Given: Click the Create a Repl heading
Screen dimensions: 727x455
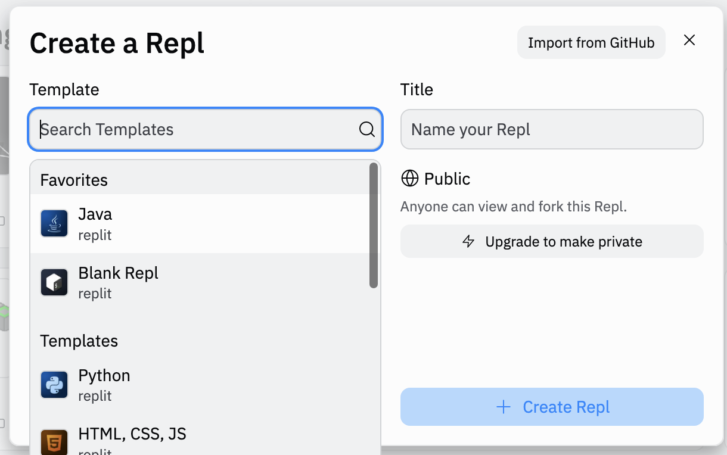Looking at the screenshot, I should (x=117, y=43).
